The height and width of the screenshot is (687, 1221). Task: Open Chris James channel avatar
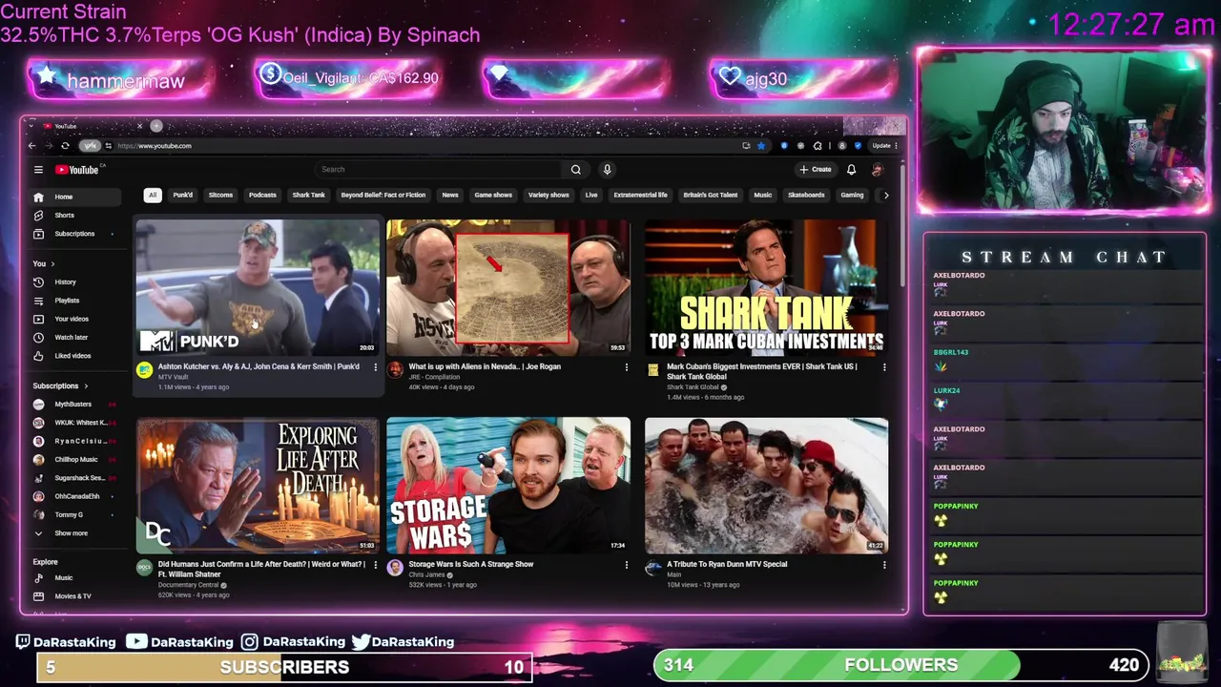395,568
